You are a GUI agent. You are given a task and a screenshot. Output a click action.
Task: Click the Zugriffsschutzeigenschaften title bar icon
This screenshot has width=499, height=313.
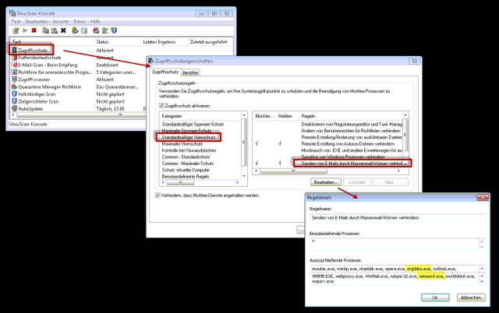point(150,61)
